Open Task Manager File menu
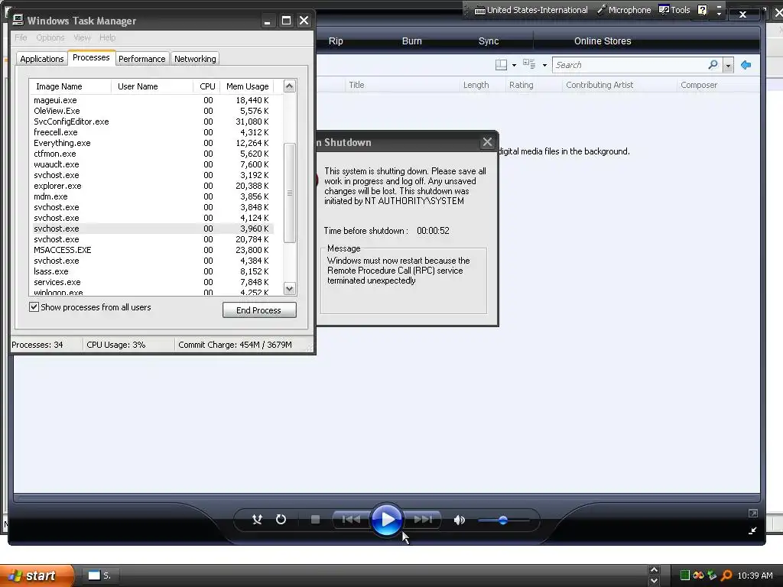 click(x=21, y=37)
